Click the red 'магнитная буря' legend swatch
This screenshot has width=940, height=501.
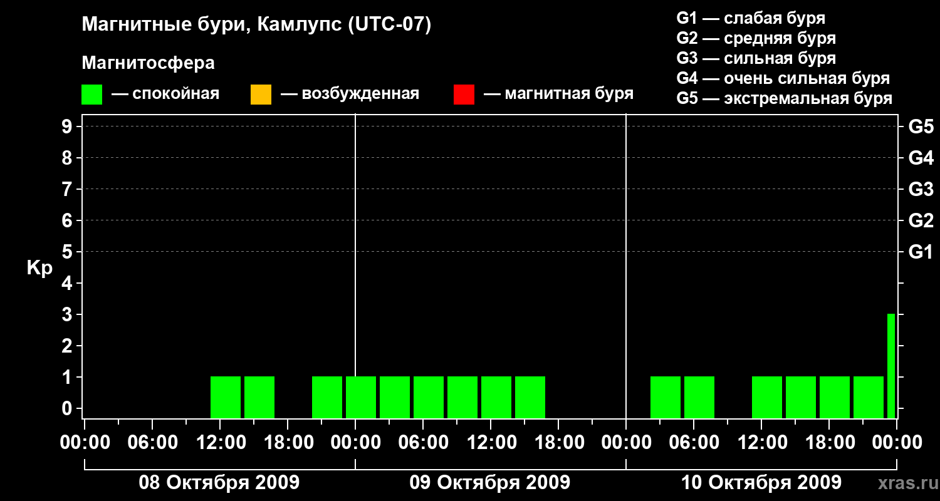click(464, 95)
